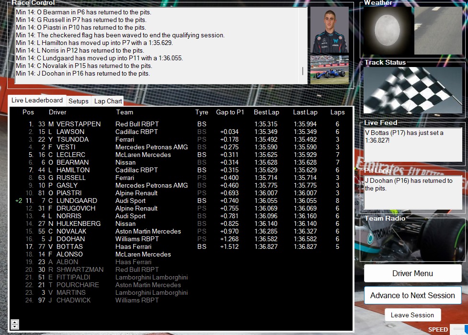Select V BOTTAS row
Image resolution: width=468 pixels, height=335 pixels.
tap(181, 246)
